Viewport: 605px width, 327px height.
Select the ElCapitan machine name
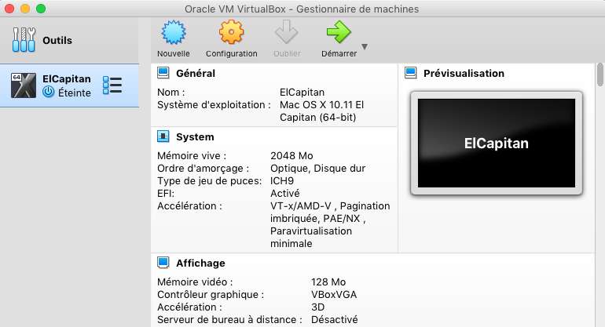pyautogui.click(x=67, y=78)
